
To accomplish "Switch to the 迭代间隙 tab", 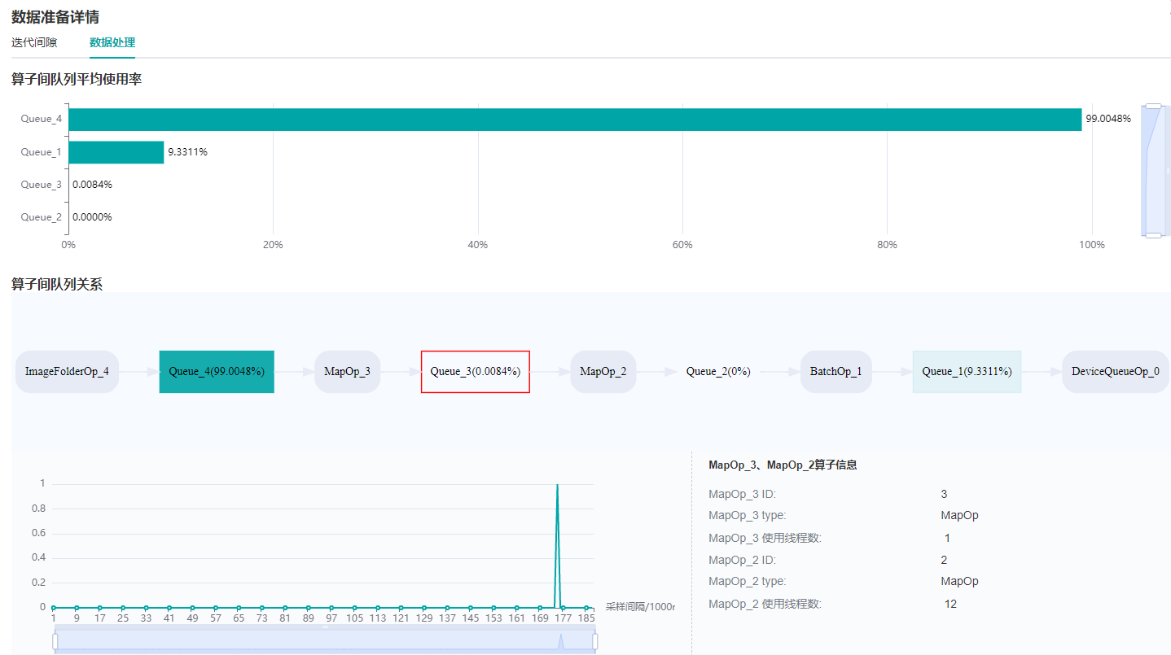I will pyautogui.click(x=34, y=42).
